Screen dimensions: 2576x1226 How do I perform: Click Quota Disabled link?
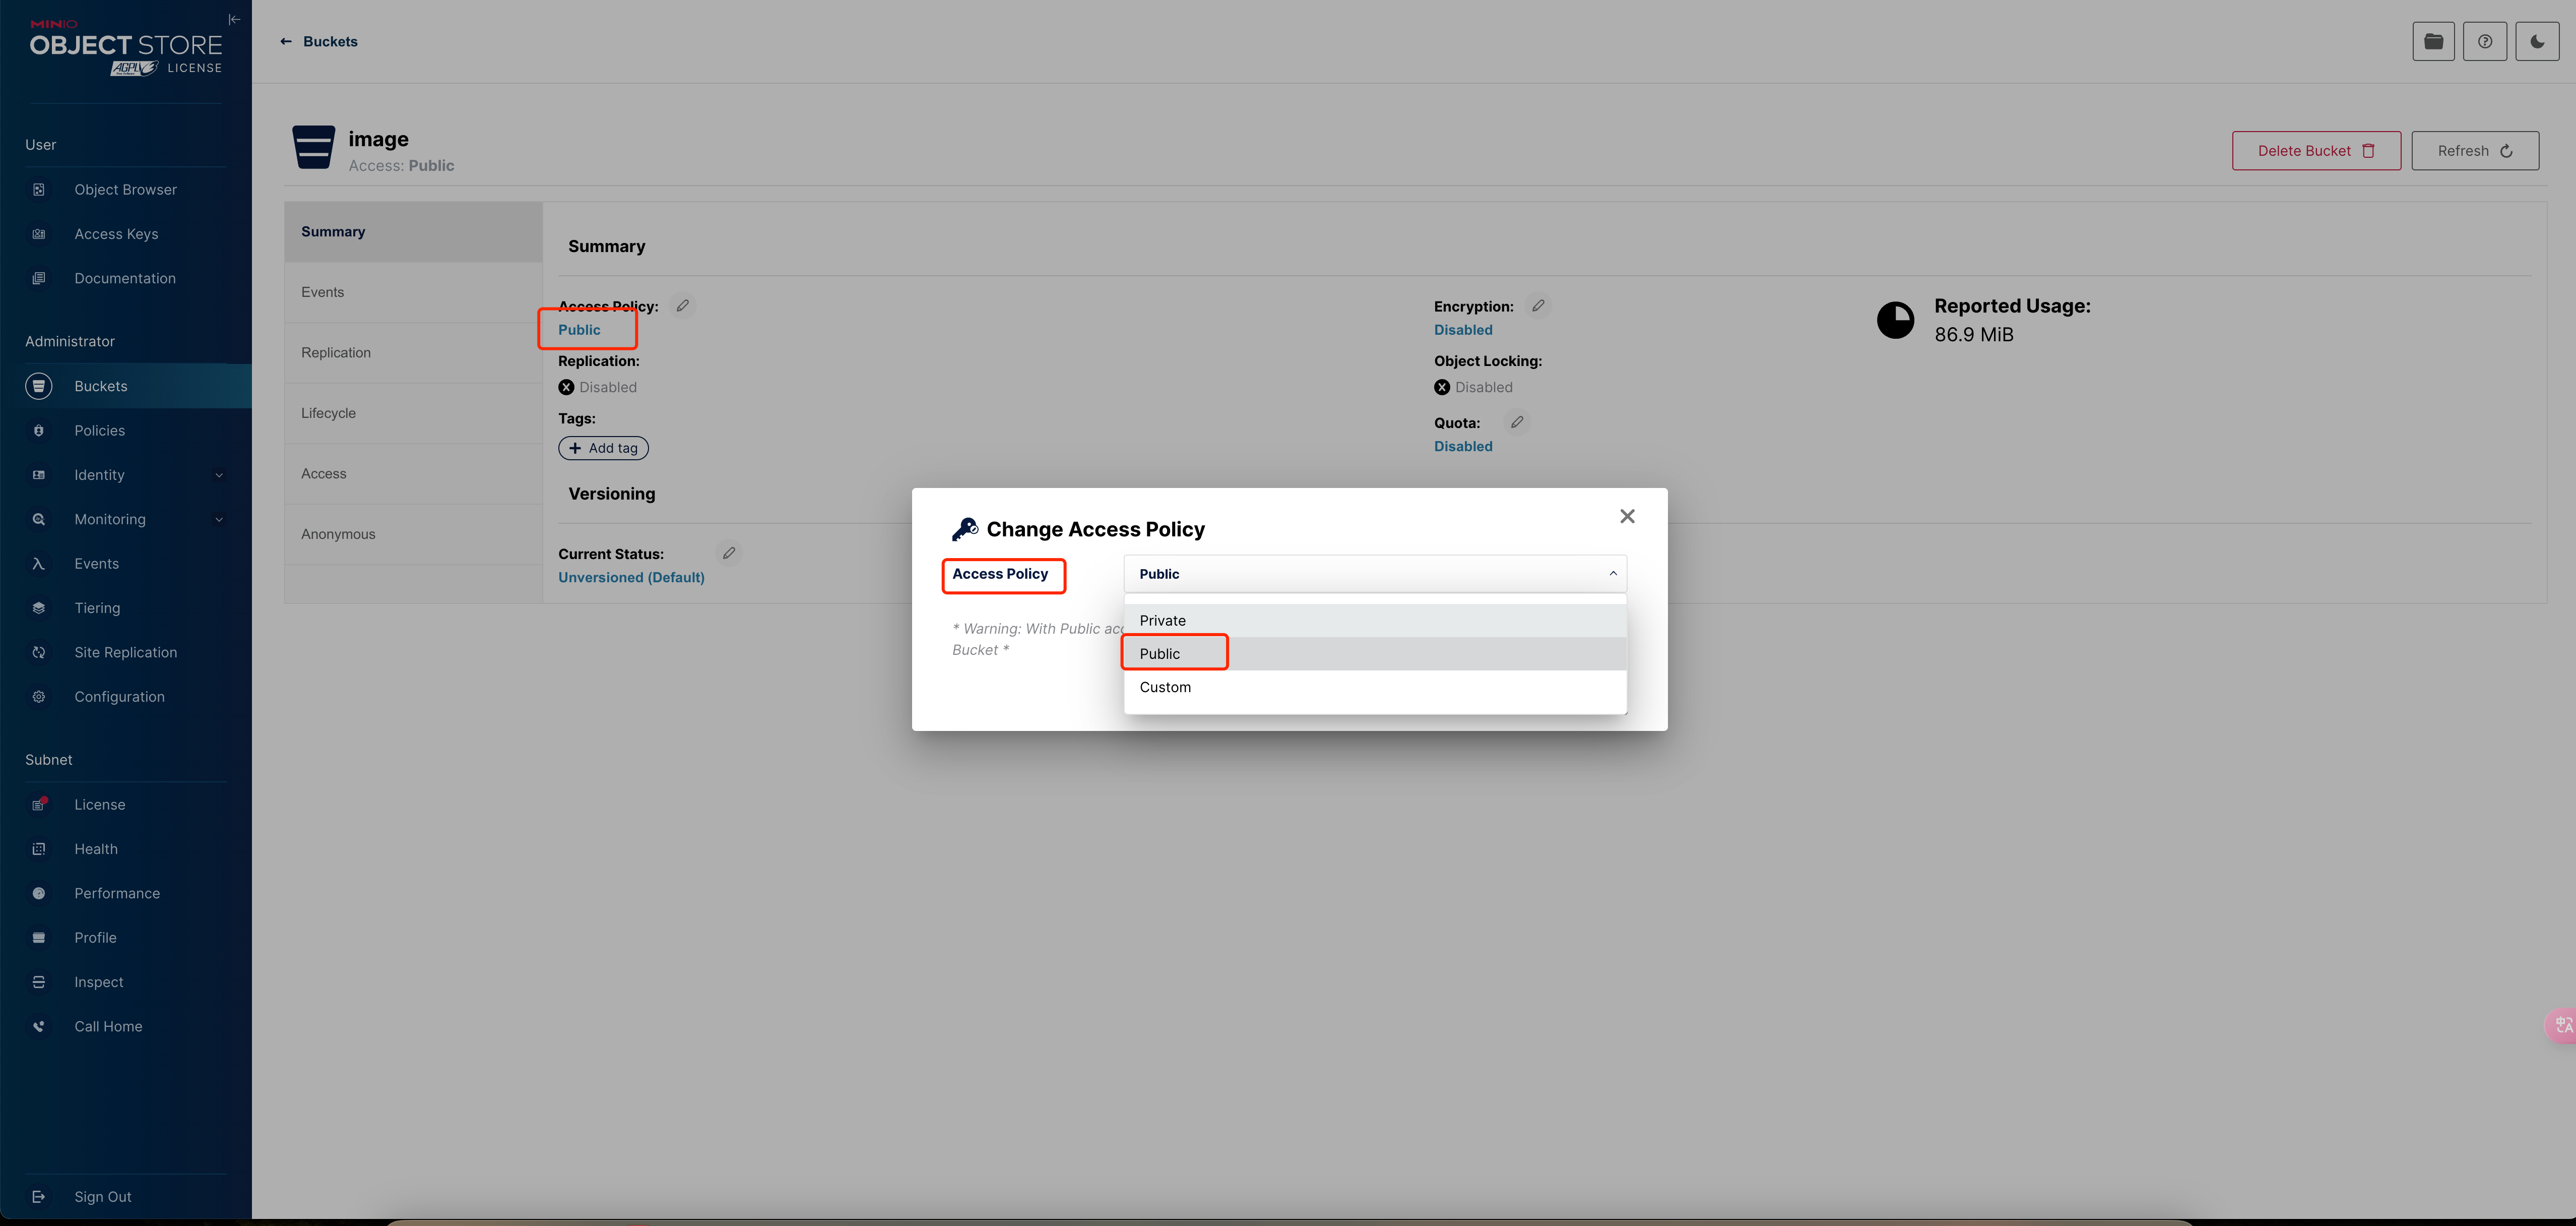coord(1463,446)
